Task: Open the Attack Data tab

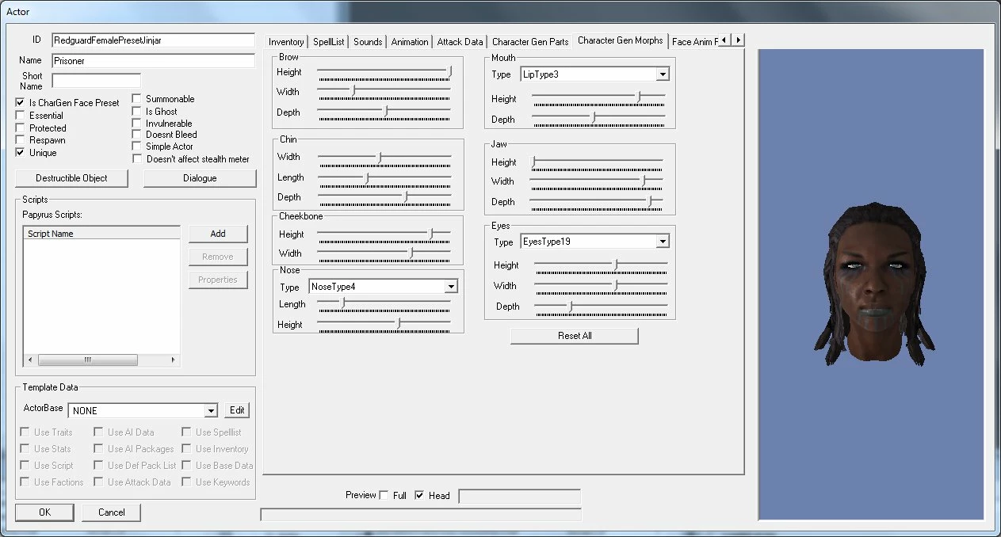Action: pyautogui.click(x=460, y=42)
